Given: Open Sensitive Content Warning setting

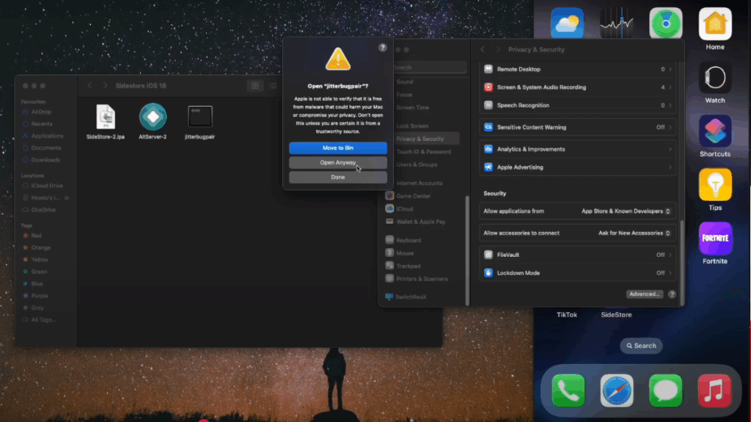Looking at the screenshot, I should pos(578,127).
